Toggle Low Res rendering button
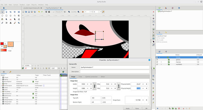Image resolution: width=203 pixels, height=110 pixels. point(74,12)
